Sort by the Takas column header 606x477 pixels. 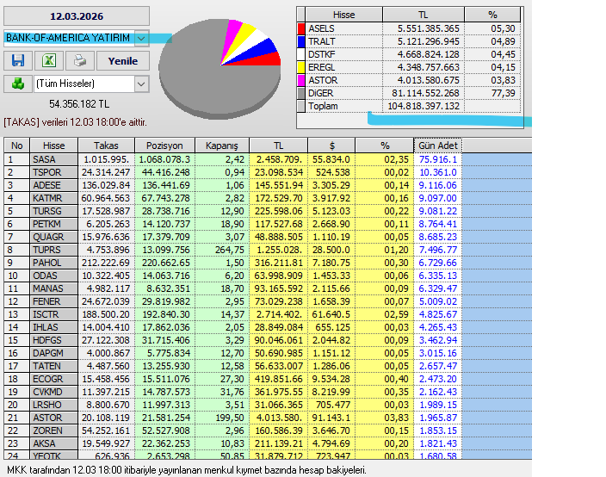106,146
